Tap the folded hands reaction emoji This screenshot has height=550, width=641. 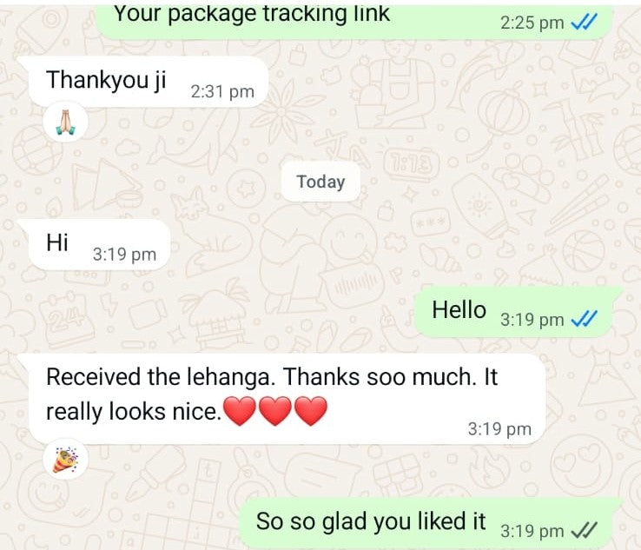[x=65, y=122]
